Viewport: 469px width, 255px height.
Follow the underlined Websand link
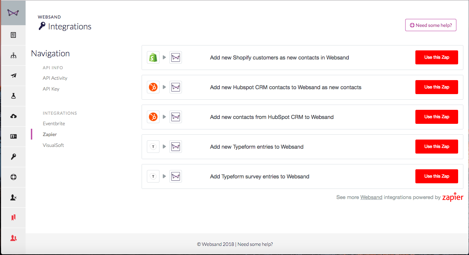tap(371, 197)
